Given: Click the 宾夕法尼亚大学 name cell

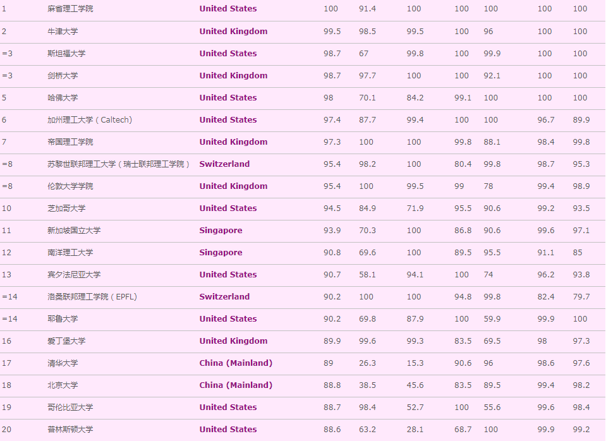Looking at the screenshot, I should 74,274.
